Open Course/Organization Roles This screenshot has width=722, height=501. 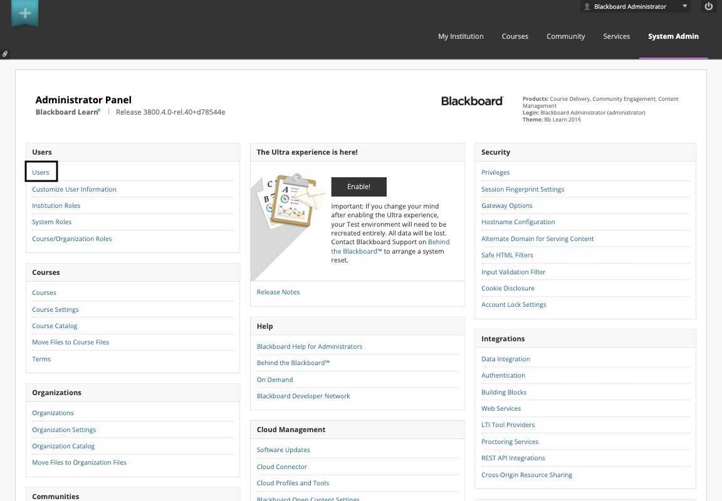(72, 239)
